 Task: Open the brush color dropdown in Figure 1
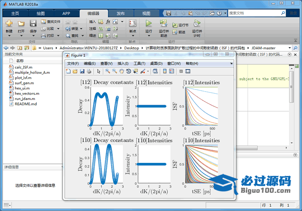tap(148, 71)
